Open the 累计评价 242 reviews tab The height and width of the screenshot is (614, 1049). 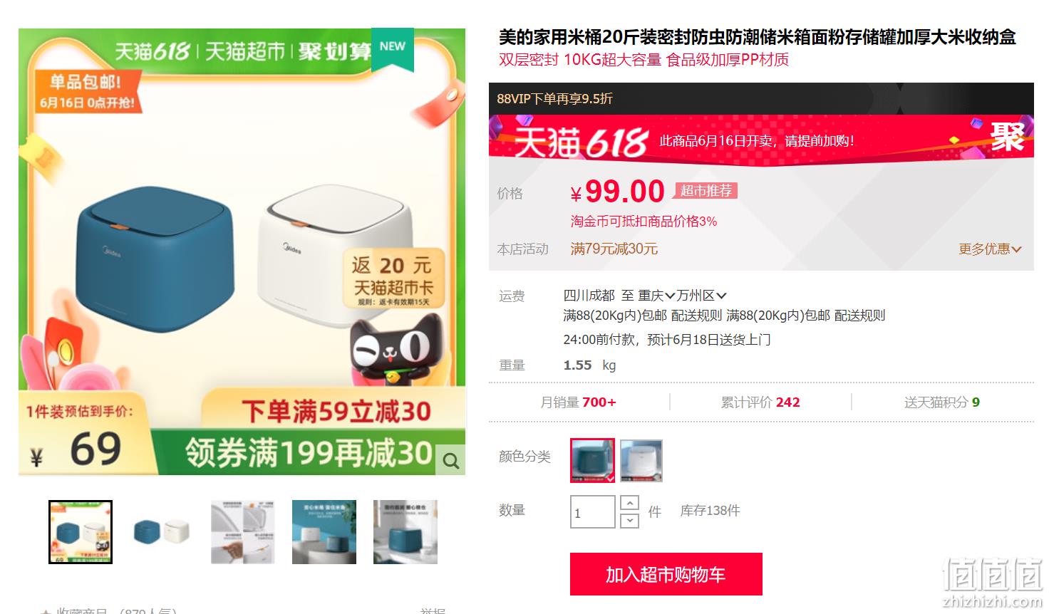[x=760, y=402]
